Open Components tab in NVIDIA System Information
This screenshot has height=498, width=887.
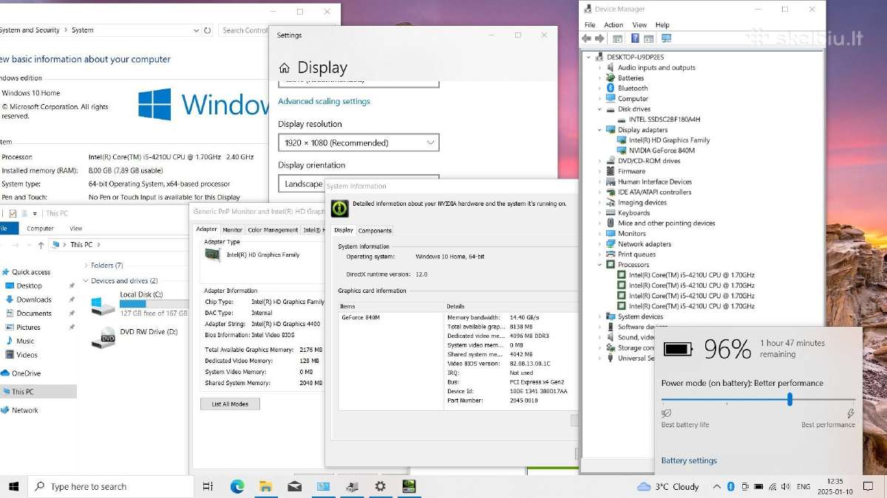click(375, 230)
